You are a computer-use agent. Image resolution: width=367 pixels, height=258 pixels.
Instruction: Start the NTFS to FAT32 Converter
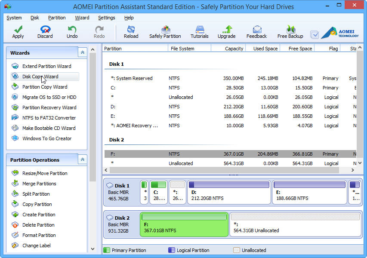click(49, 118)
